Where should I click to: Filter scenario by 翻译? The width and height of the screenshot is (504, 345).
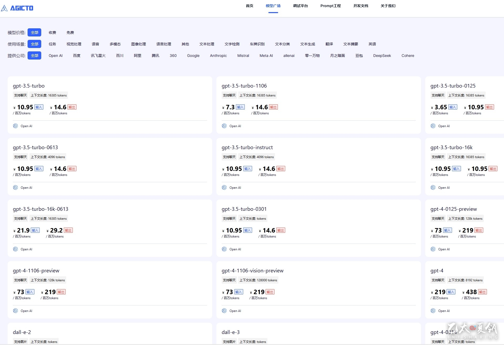point(329,44)
